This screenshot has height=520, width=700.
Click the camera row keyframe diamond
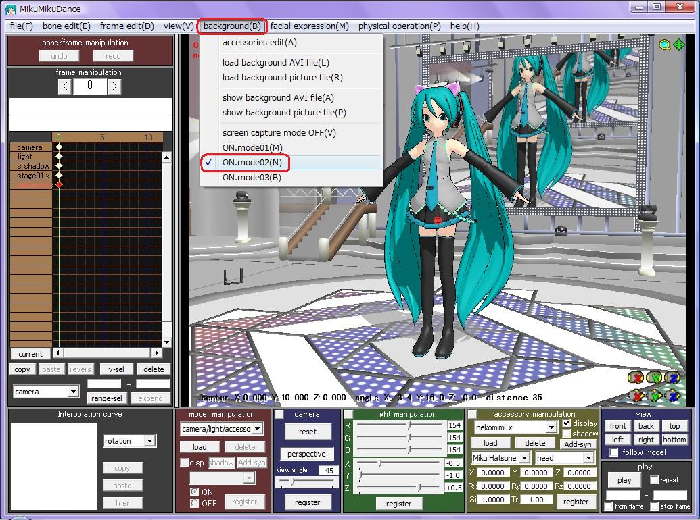(59, 147)
